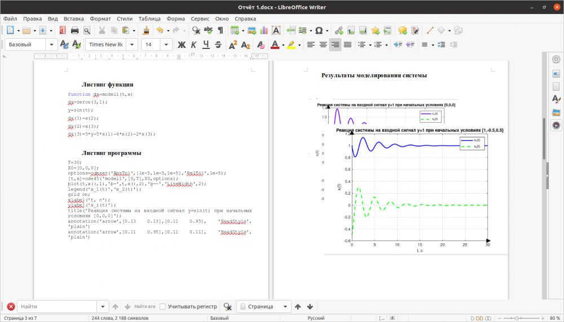564x322 pixels.
Task: Toggle formatting marks (pilcrow) display
Action: (x=221, y=30)
